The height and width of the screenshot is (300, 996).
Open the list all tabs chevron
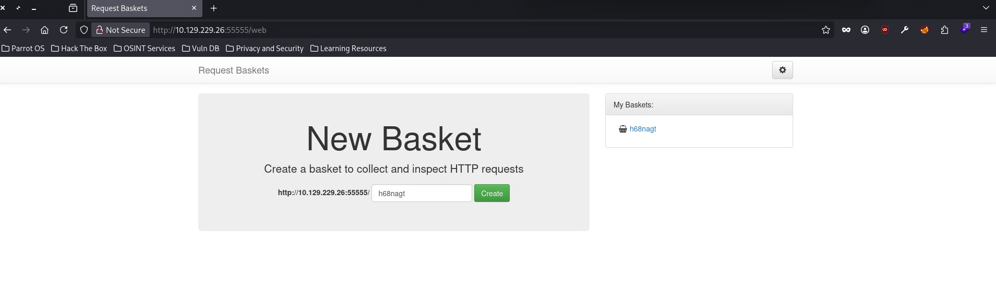986,8
